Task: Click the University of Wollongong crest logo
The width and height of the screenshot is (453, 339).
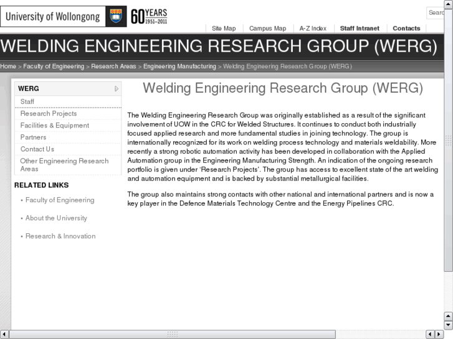Action: [116, 16]
